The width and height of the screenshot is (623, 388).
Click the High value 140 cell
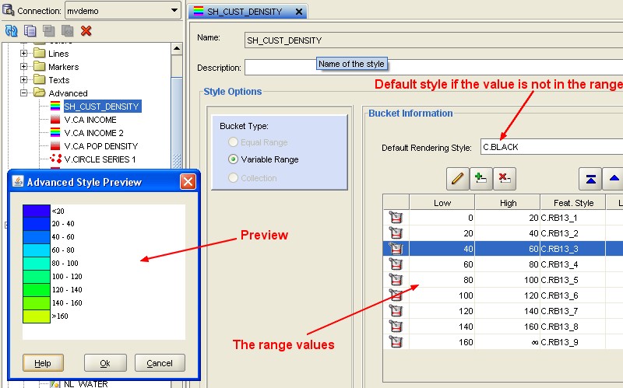[x=508, y=311]
